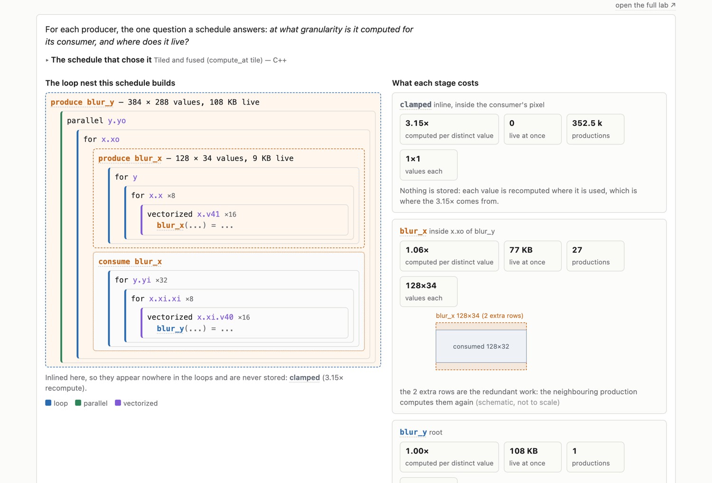Click 'clamped' title in stage costs
The image size is (712, 483).
(415, 104)
